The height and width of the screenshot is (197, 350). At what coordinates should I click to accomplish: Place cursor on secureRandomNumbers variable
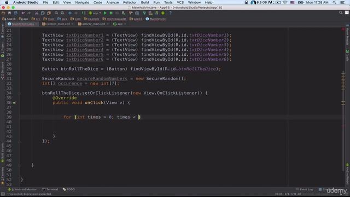102,79
